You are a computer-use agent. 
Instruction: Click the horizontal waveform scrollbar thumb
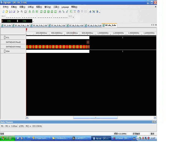(x=95, y=117)
